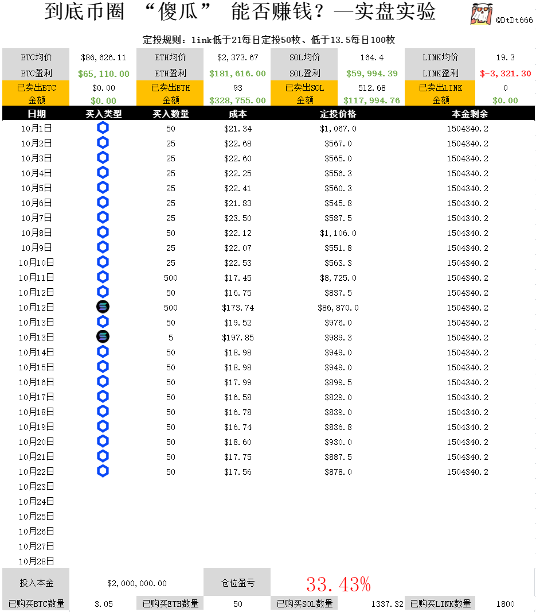Click the red 33.43% position profit value
Screen dimensions: 536x612
tap(338, 584)
